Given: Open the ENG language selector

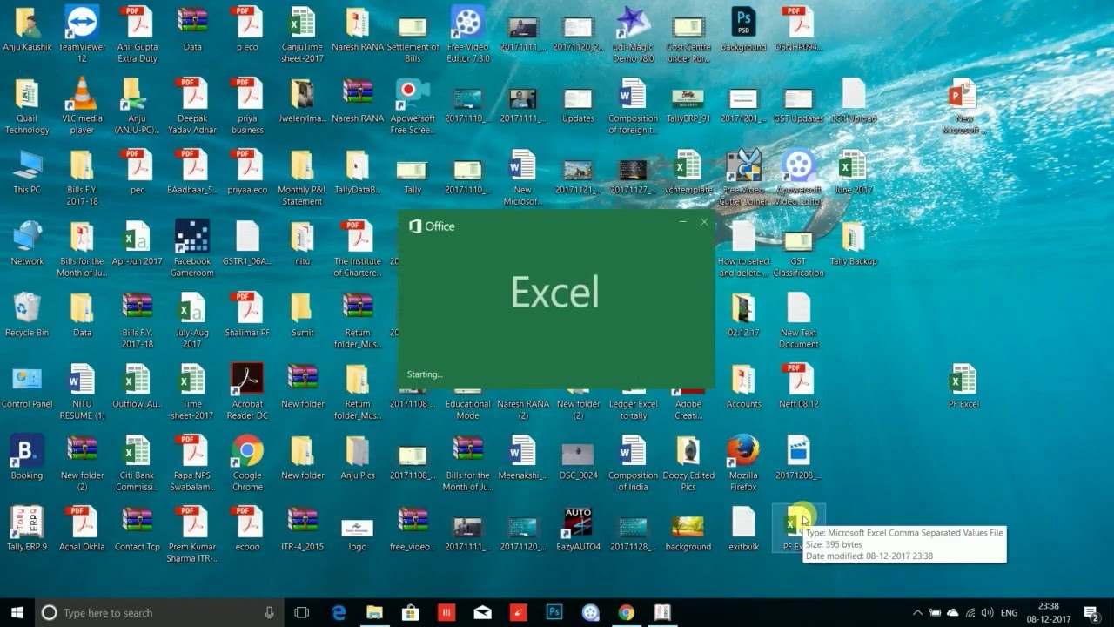Looking at the screenshot, I should [1010, 613].
